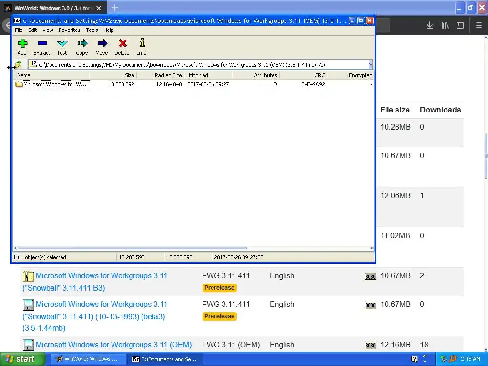488x366 pixels.
Task: Close the WinWorld browser tab
Action: pos(99,8)
